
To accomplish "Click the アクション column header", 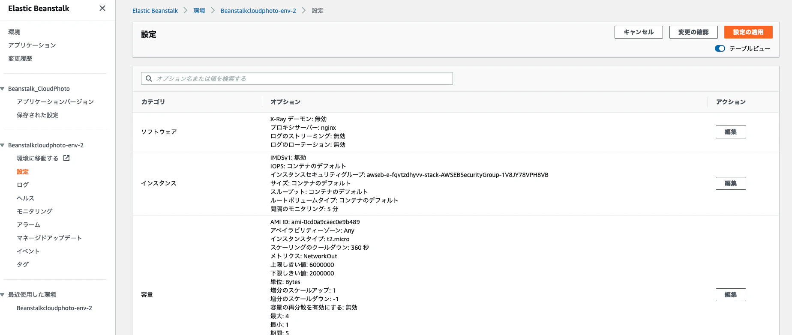I will click(x=731, y=102).
